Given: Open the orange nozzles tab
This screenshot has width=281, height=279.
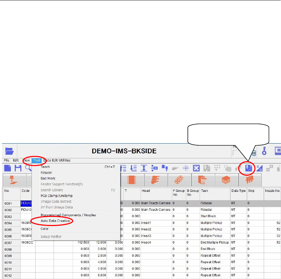Looking at the screenshot, I should [x=249, y=180].
